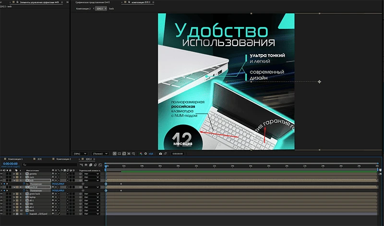The width and height of the screenshot is (384, 226).
Task: Hide the back layer with eye icon
Action: click(x=1, y=210)
